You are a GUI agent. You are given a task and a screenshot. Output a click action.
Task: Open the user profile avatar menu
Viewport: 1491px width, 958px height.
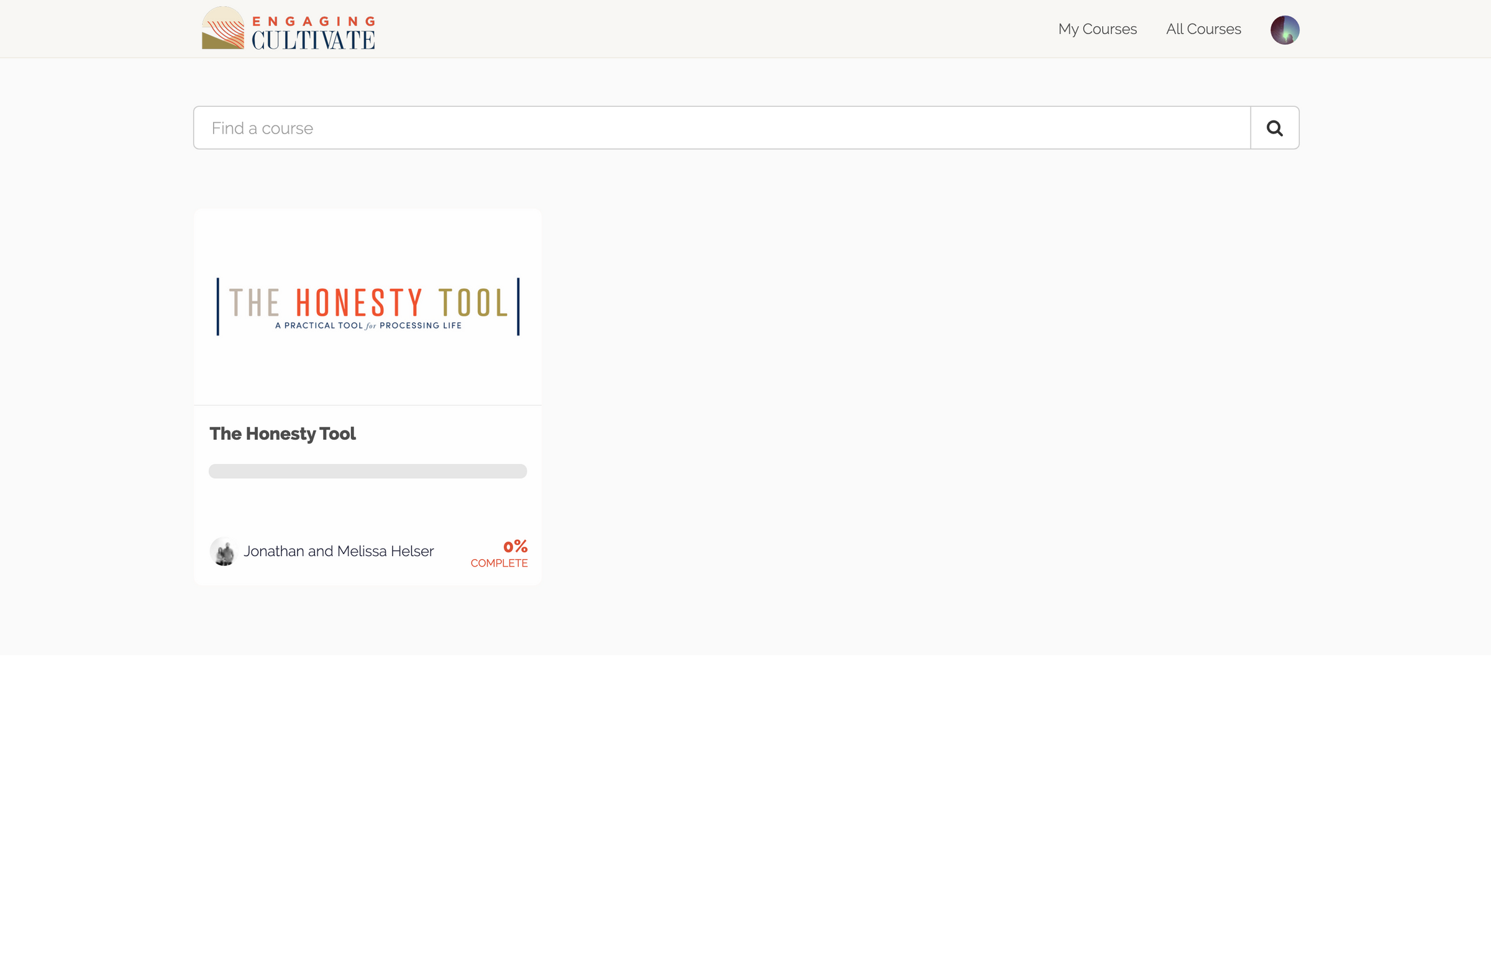point(1285,30)
